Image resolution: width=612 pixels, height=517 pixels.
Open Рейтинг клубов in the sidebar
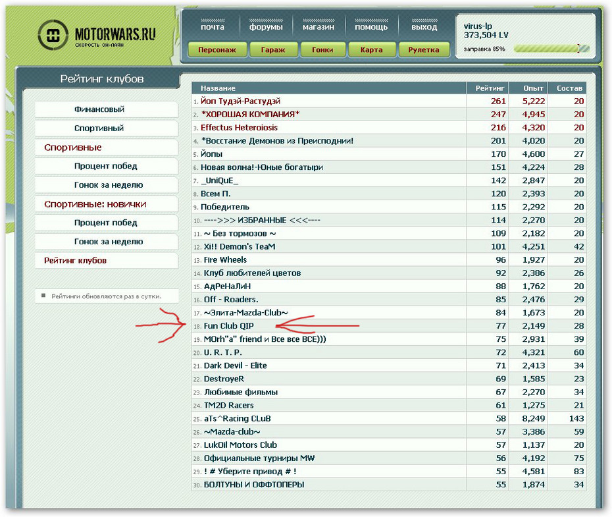tap(75, 261)
